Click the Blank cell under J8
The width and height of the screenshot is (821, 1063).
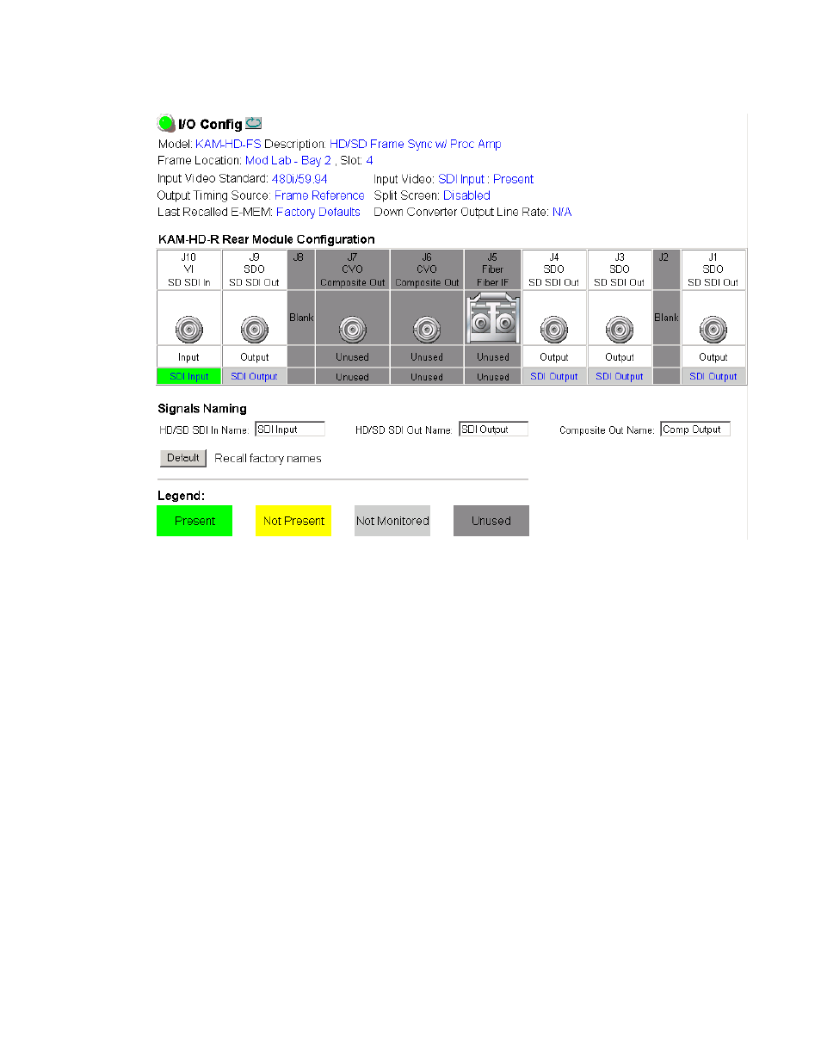click(301, 318)
